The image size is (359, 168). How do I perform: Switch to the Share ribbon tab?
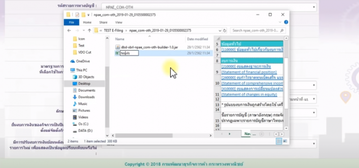click(103, 22)
